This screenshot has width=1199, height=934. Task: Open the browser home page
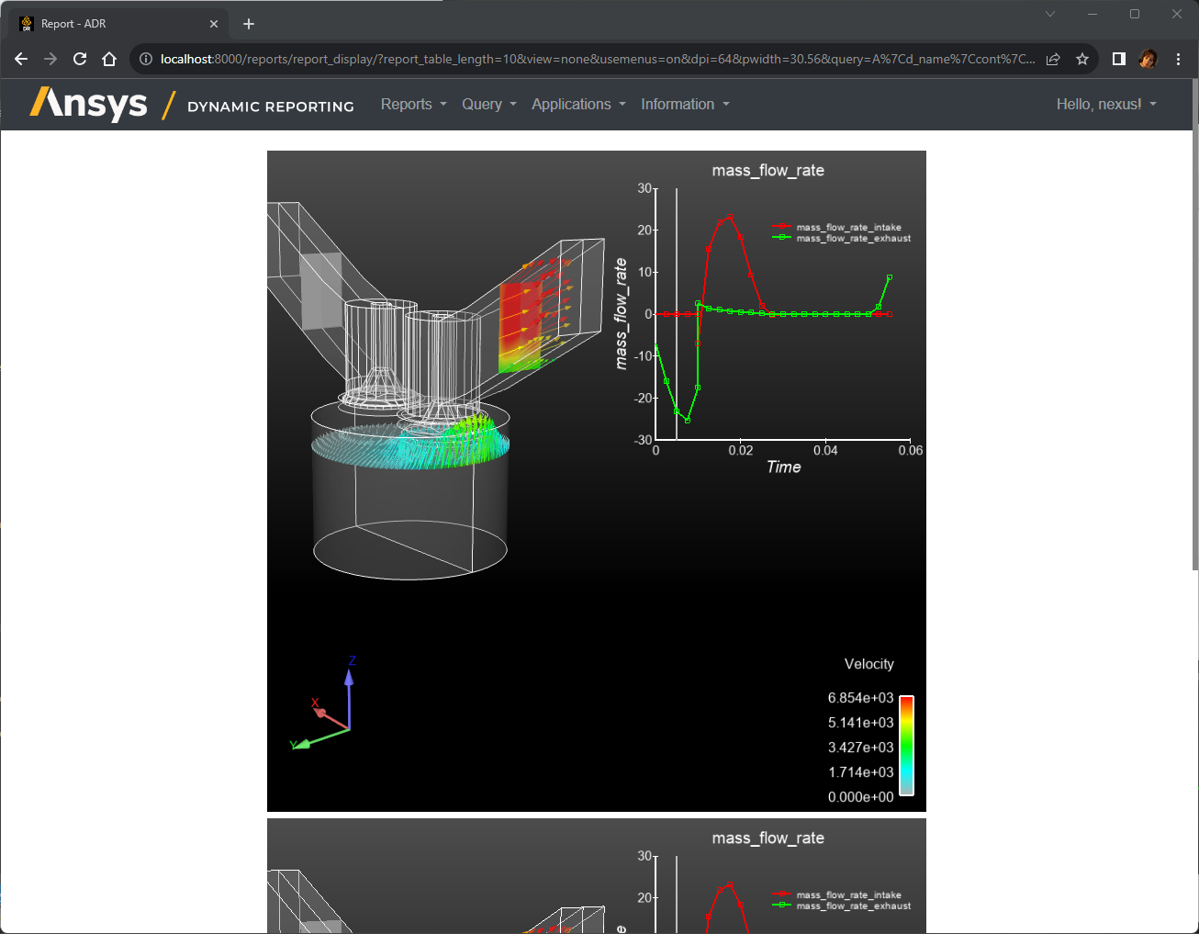tap(109, 59)
